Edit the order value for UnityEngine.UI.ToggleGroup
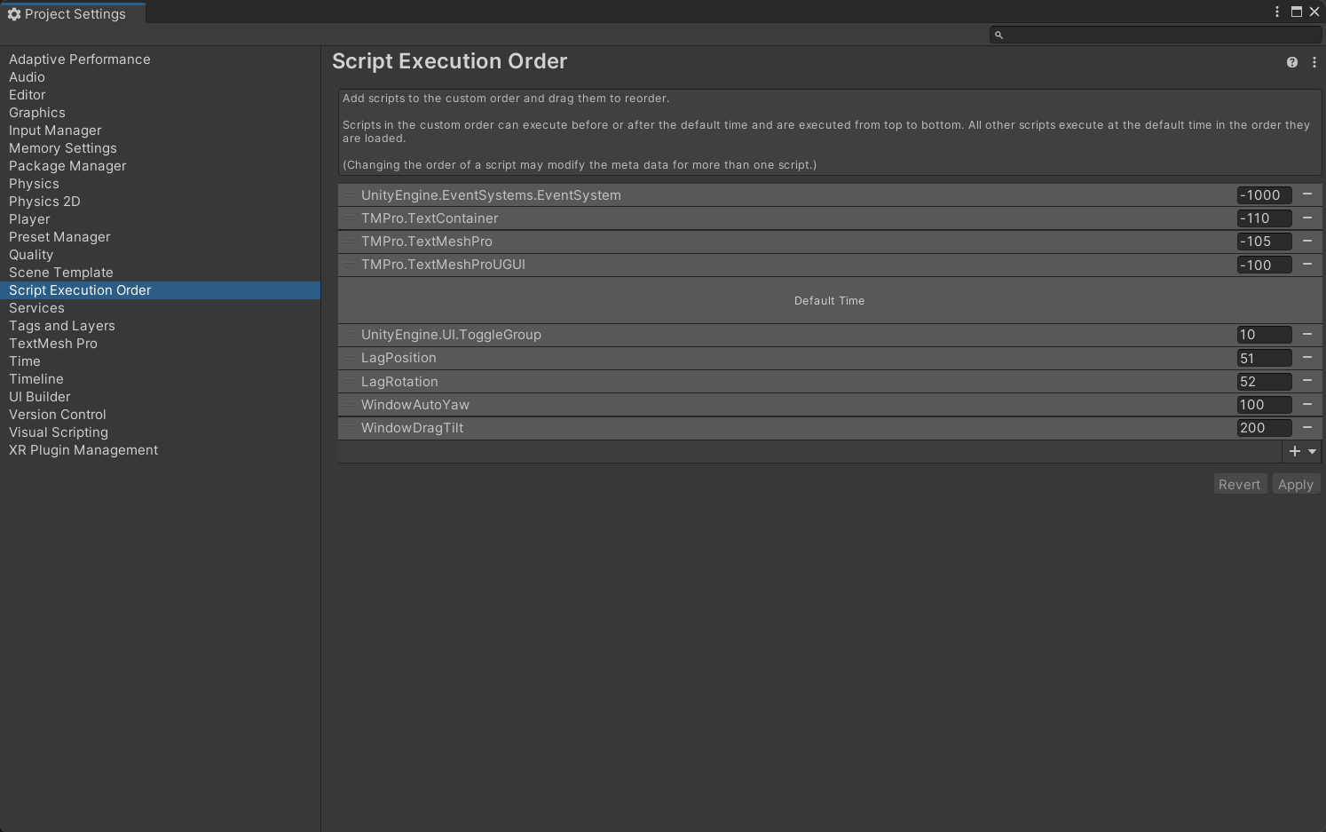Viewport: 1326px width, 832px height. point(1264,335)
